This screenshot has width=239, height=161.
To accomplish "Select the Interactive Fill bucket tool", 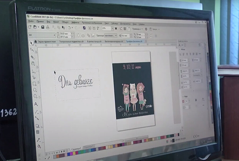I will pos(39,146).
